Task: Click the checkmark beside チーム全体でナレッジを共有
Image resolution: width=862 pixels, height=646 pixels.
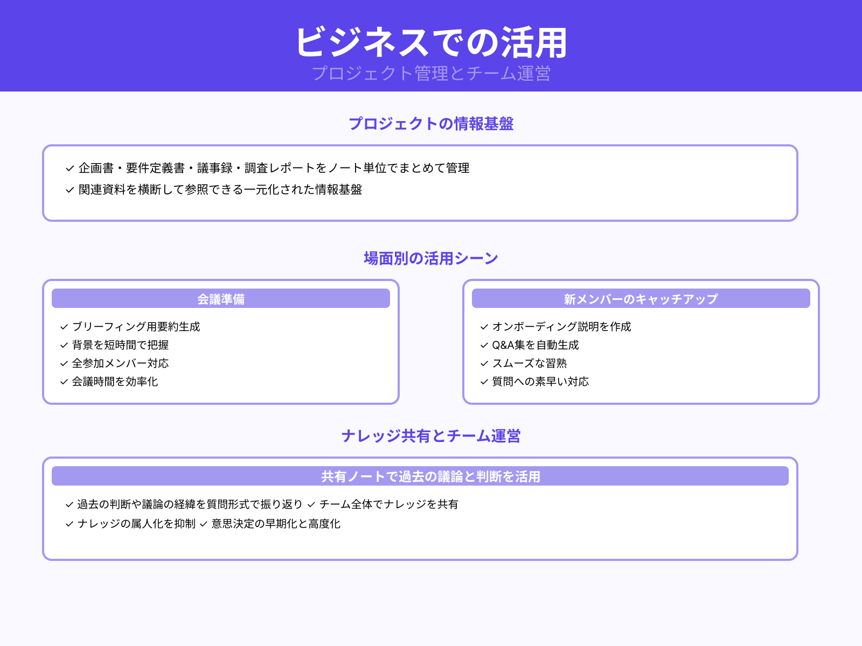Action: coord(310,505)
